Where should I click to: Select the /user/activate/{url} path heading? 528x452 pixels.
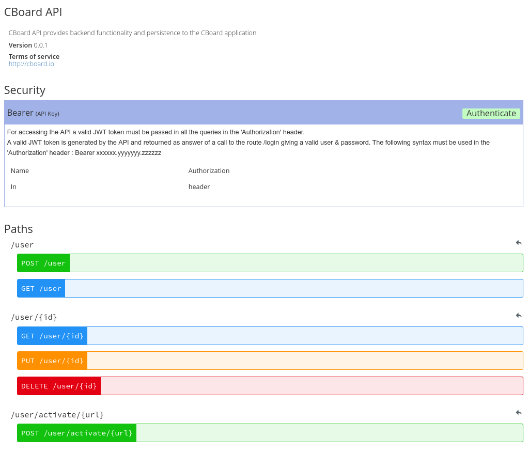pos(57,415)
